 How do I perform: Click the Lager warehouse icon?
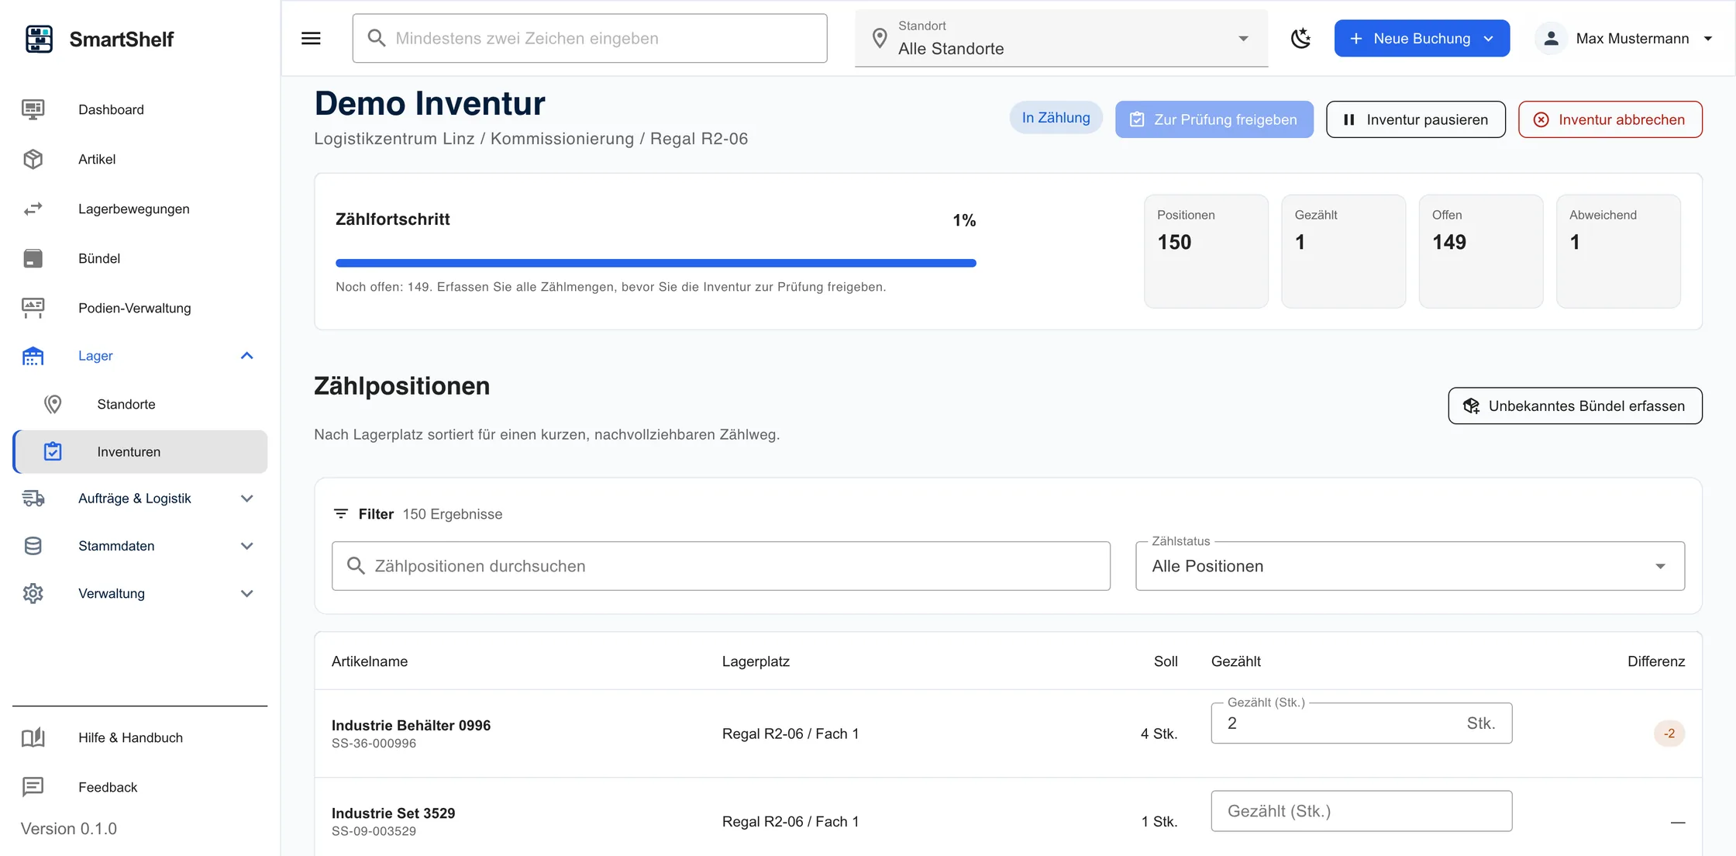pyautogui.click(x=33, y=356)
